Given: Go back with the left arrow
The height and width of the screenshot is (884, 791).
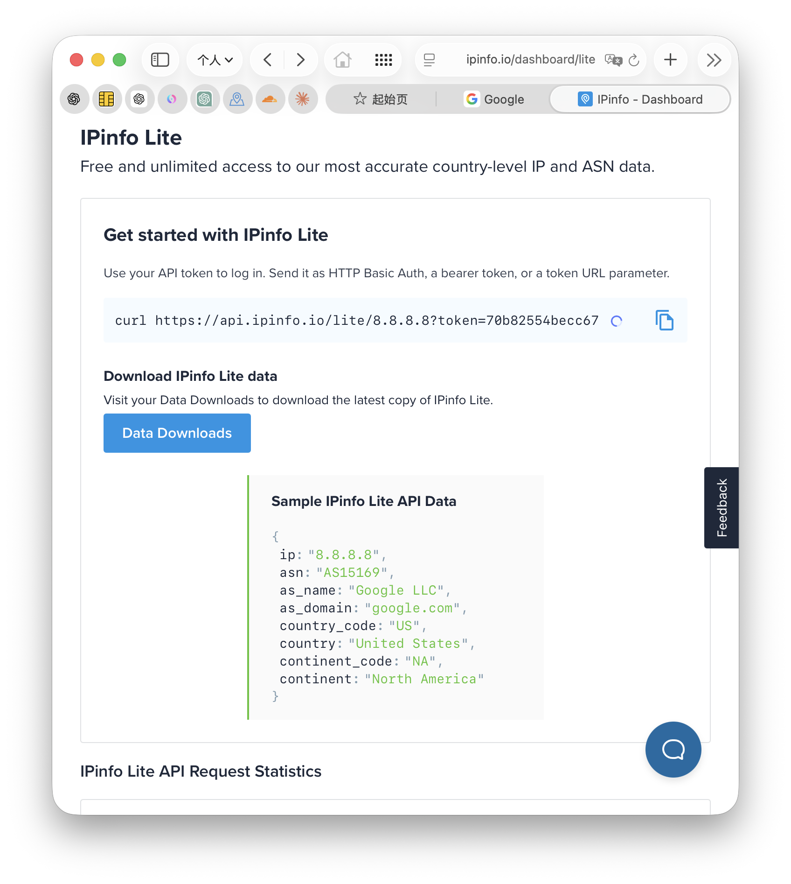Looking at the screenshot, I should (267, 60).
